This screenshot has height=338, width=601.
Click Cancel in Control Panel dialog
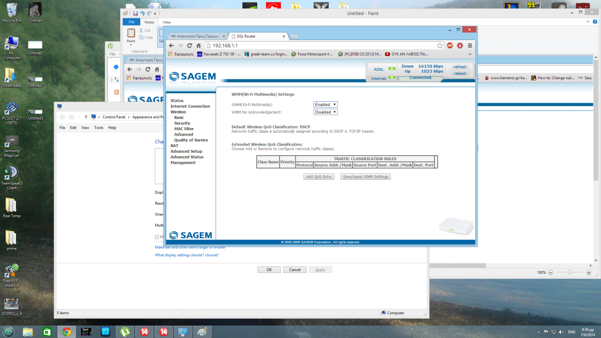coord(294,269)
